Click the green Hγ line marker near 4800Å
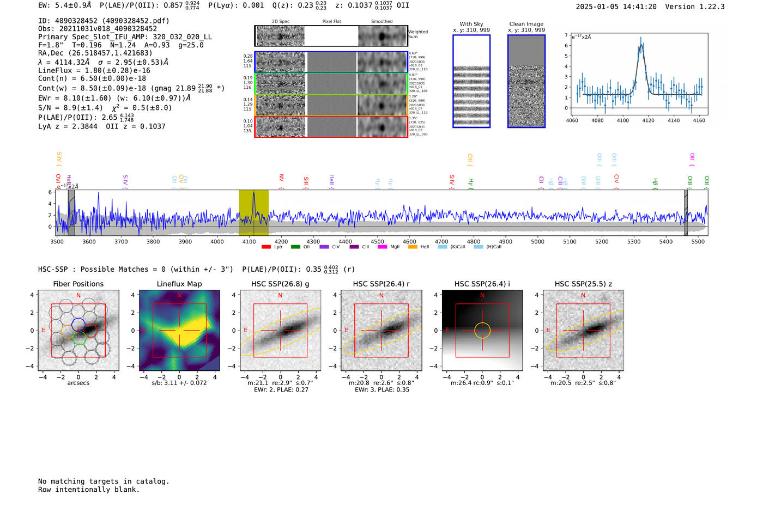Image resolution: width=763 pixels, height=519 pixels. click(471, 184)
